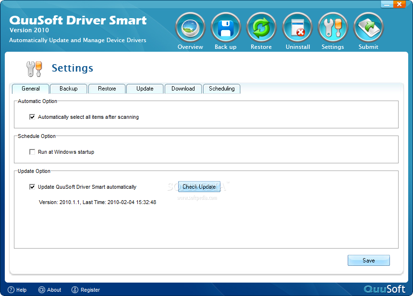This screenshot has height=296, width=413.
Task: Click the Uninstall label in toolbar
Action: click(298, 47)
